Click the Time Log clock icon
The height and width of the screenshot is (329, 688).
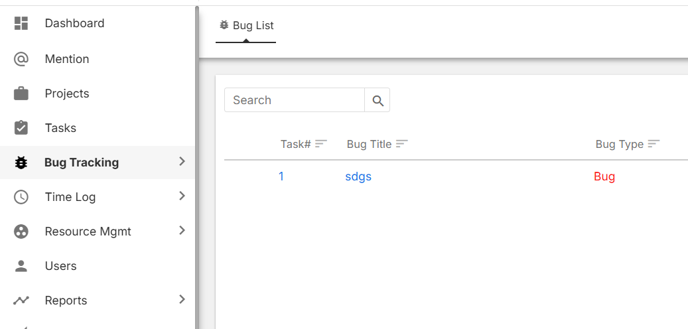pos(21,197)
